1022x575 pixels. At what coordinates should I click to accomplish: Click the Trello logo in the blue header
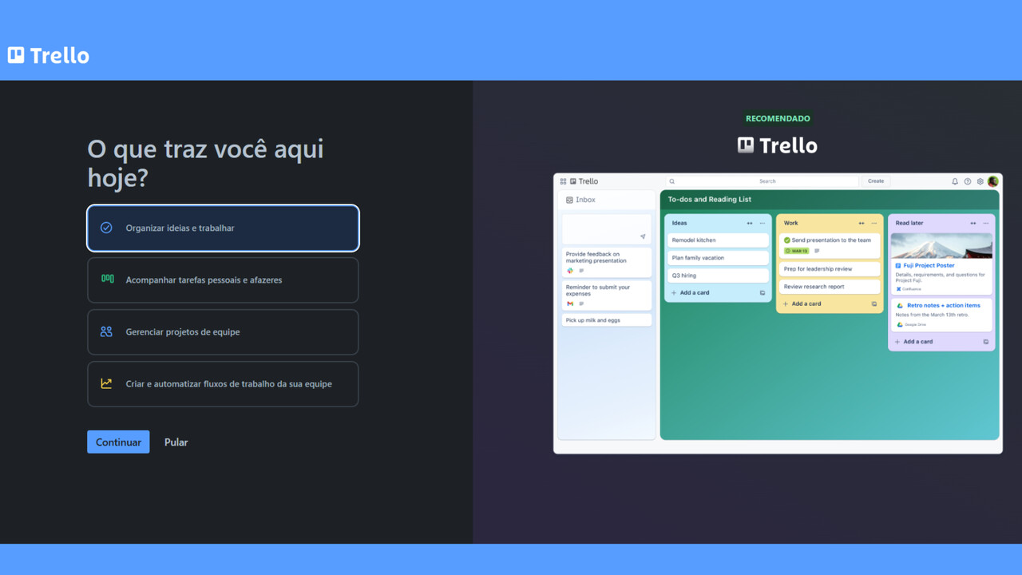click(48, 55)
